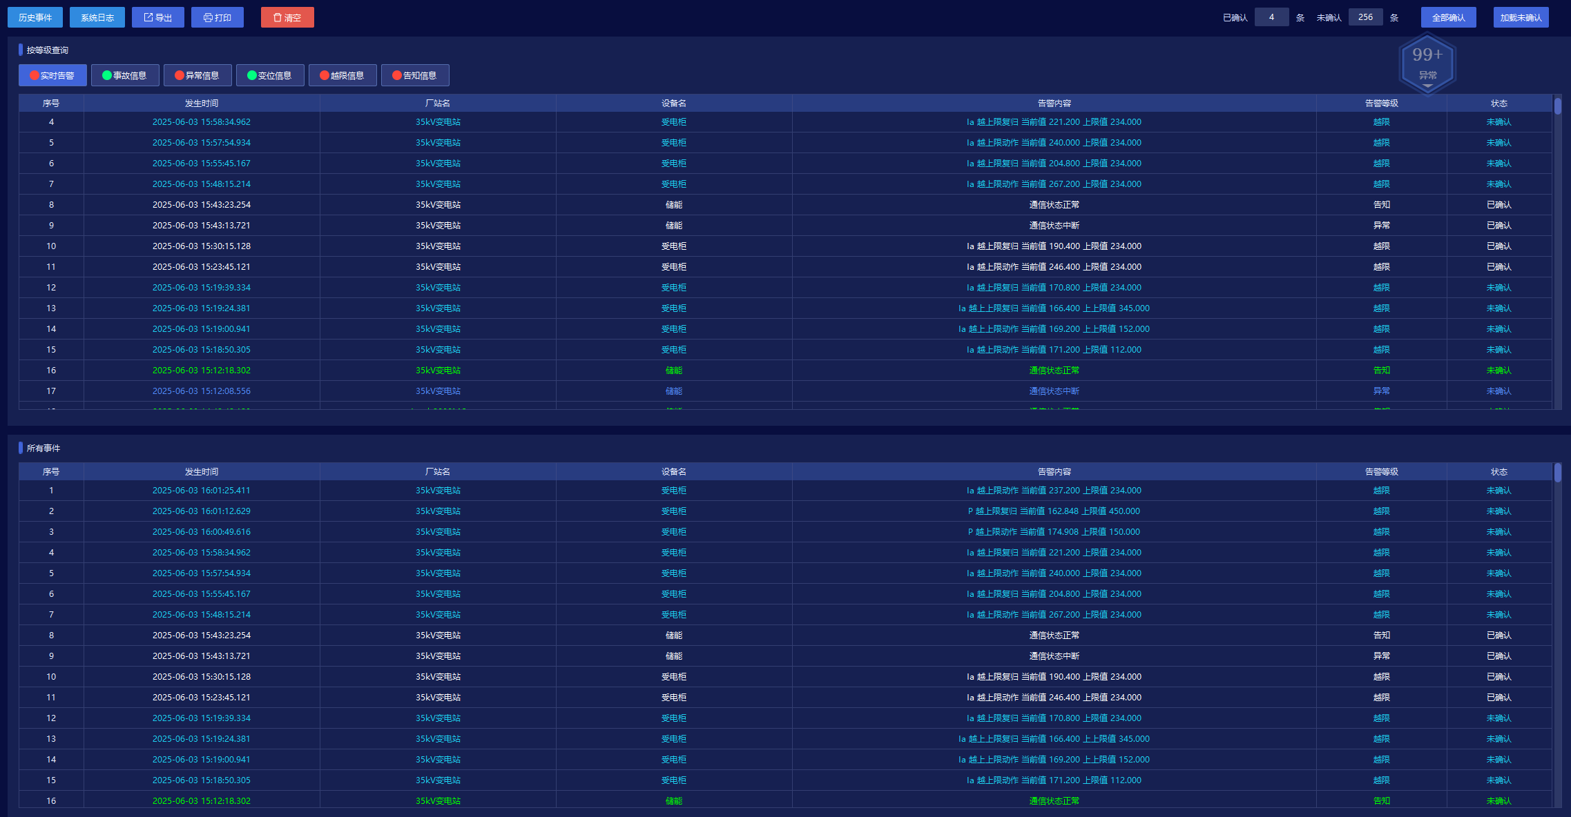Screen dimensions: 1571x817
Task: Open the 历史事件 tab
Action: 35,17
